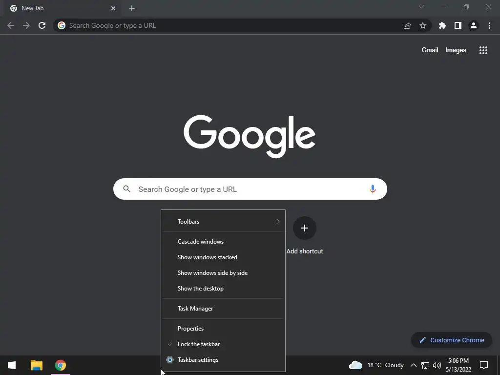
Task: Click the Google icon in the address bar
Action: pos(62,25)
